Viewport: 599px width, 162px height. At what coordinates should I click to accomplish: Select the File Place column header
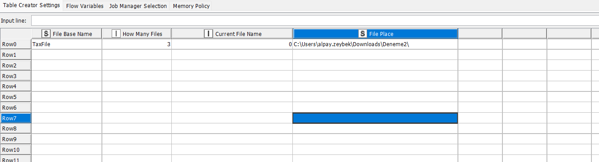(x=375, y=34)
